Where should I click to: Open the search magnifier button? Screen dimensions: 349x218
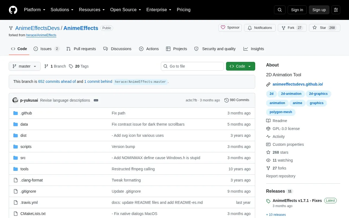tap(280, 10)
